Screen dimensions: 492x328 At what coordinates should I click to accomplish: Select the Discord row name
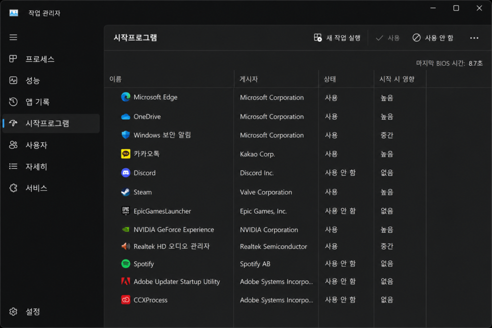[144, 173]
